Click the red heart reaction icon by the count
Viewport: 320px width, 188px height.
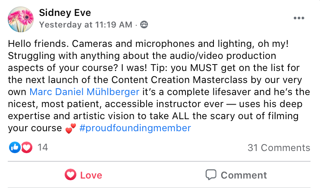(x=27, y=147)
